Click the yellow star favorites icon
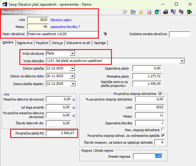The height and width of the screenshot is (166, 196). pos(141,12)
